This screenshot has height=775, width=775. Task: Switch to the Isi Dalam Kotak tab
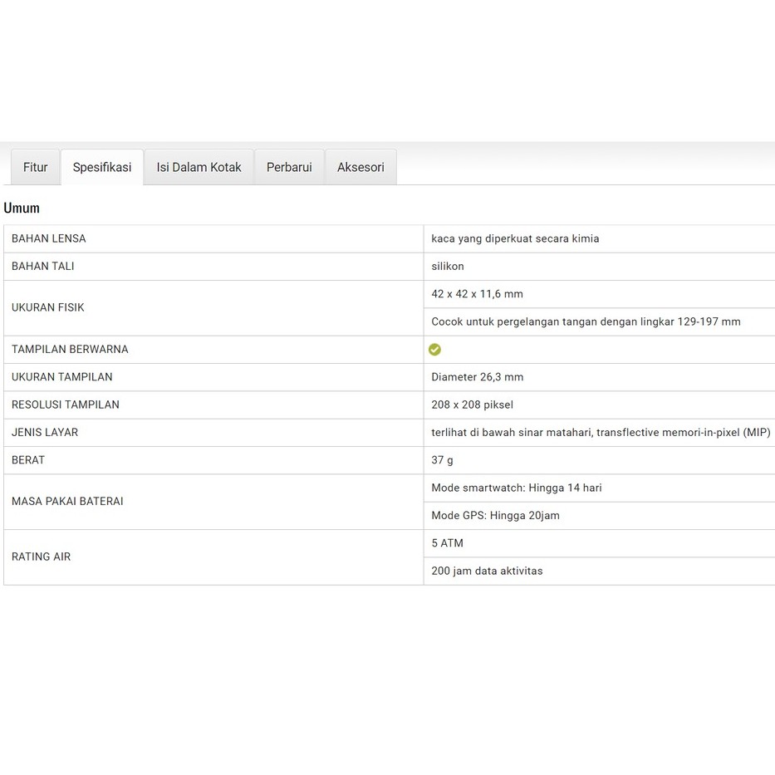point(199,167)
